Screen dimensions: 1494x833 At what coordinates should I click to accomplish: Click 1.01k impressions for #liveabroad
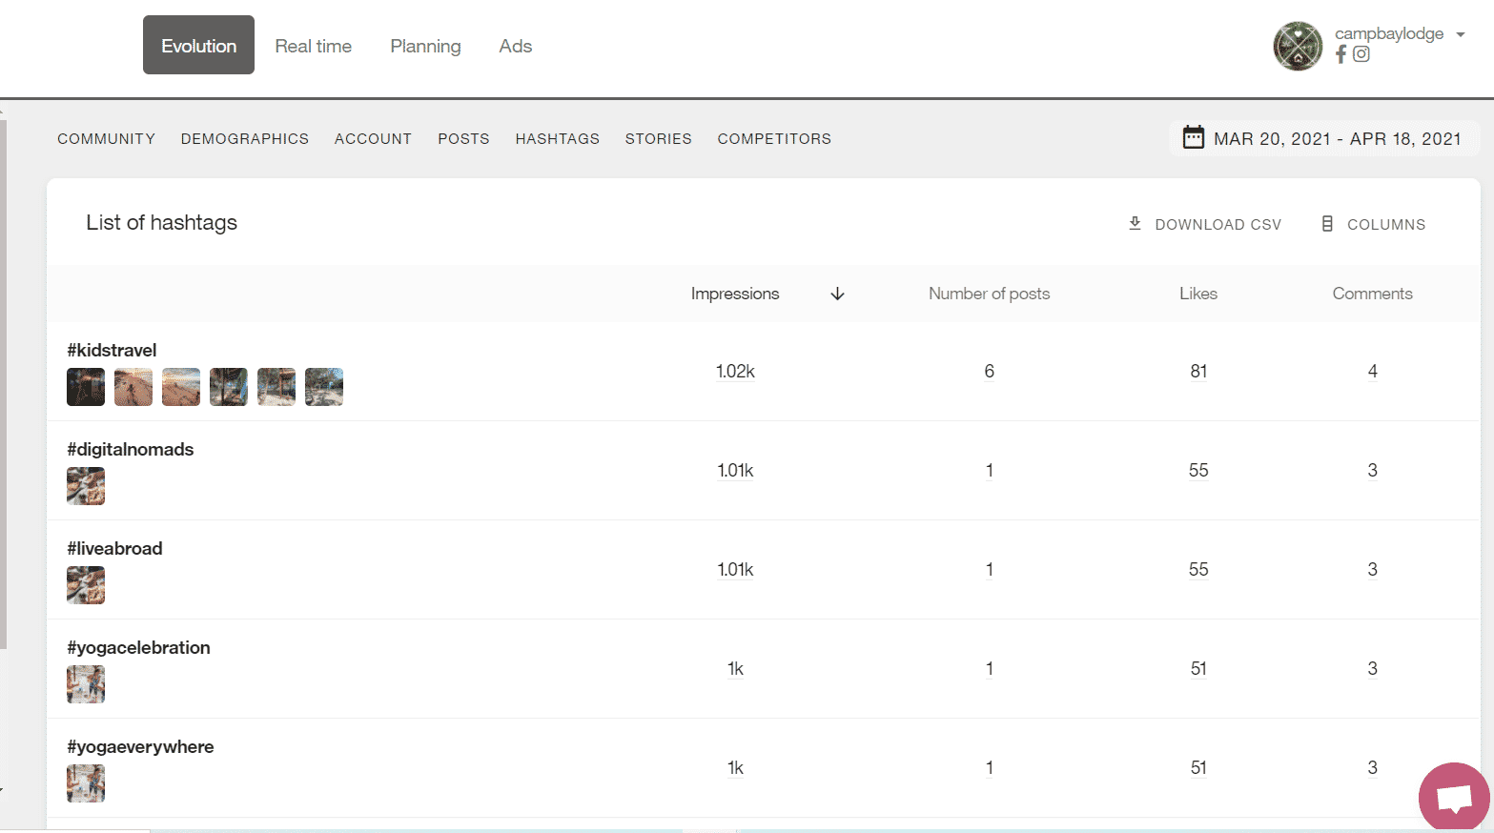click(735, 569)
